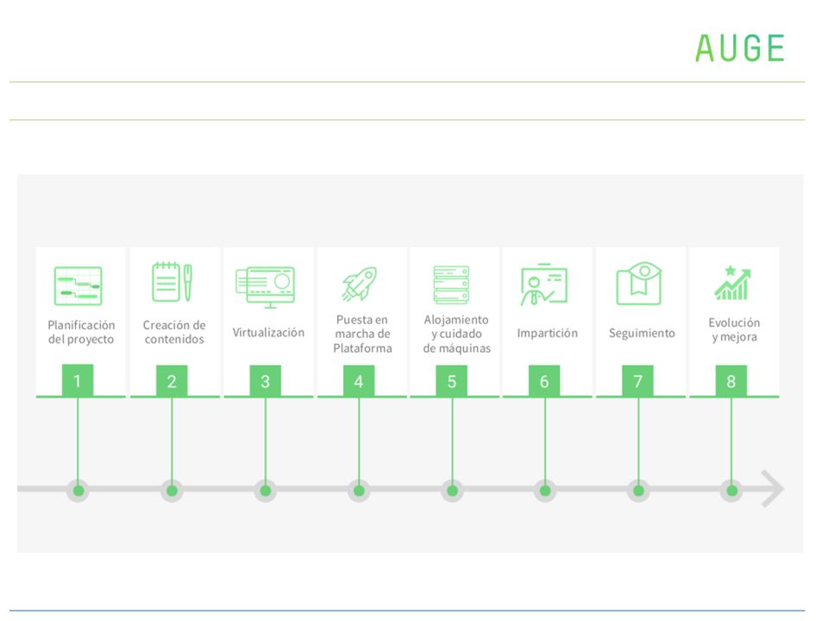The width and height of the screenshot is (828, 621).
Task: Select the "Puesta en marcha de Plataforma" label
Action: click(x=362, y=334)
